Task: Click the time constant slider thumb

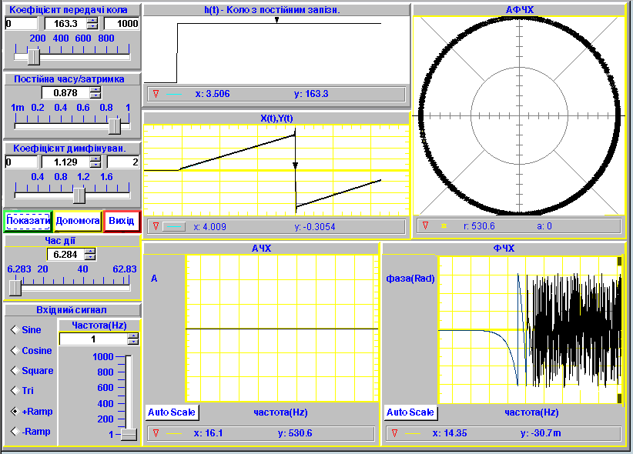Action: 115,125
